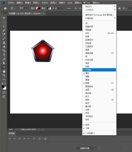Select the Rectangular Marquee tool

coord(4,22)
